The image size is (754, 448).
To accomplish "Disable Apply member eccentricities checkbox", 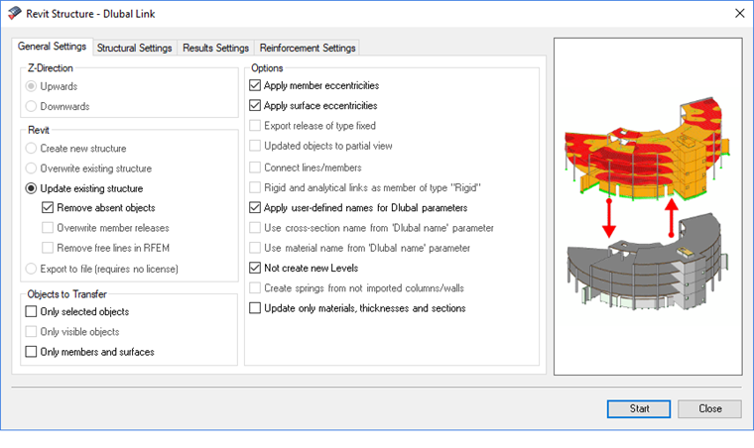I will tap(256, 86).
